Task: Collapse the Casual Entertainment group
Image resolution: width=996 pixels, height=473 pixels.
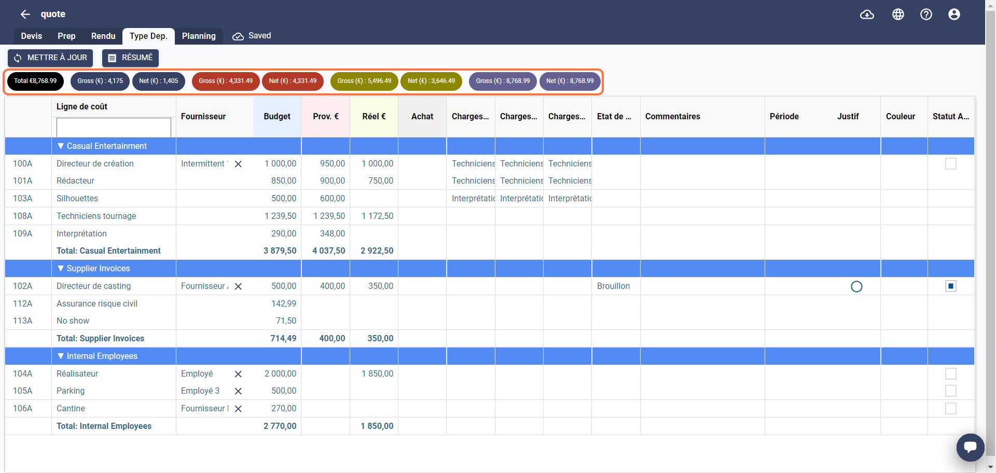Action: click(x=61, y=146)
